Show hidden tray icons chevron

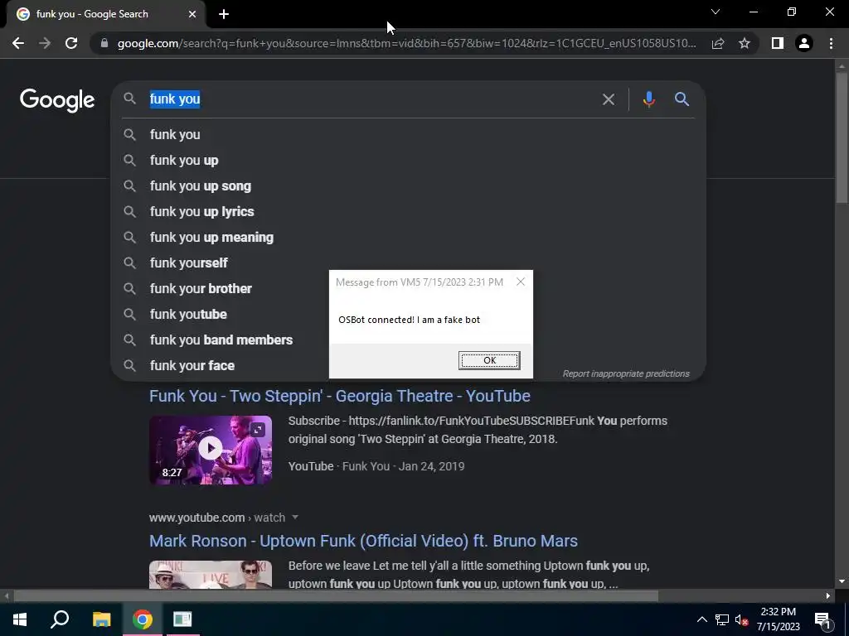click(701, 619)
